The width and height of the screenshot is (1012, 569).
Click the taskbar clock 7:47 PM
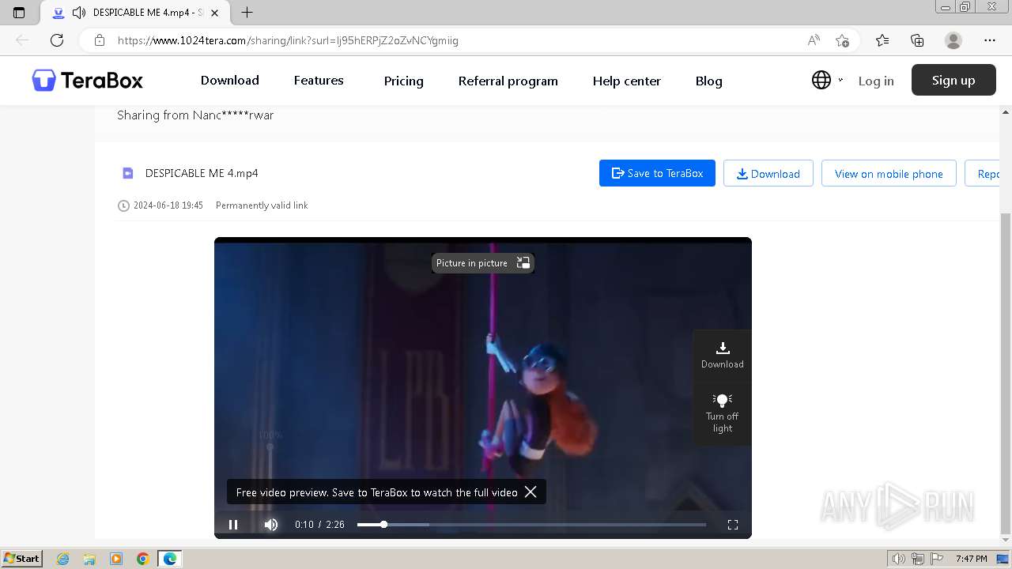pyautogui.click(x=971, y=559)
